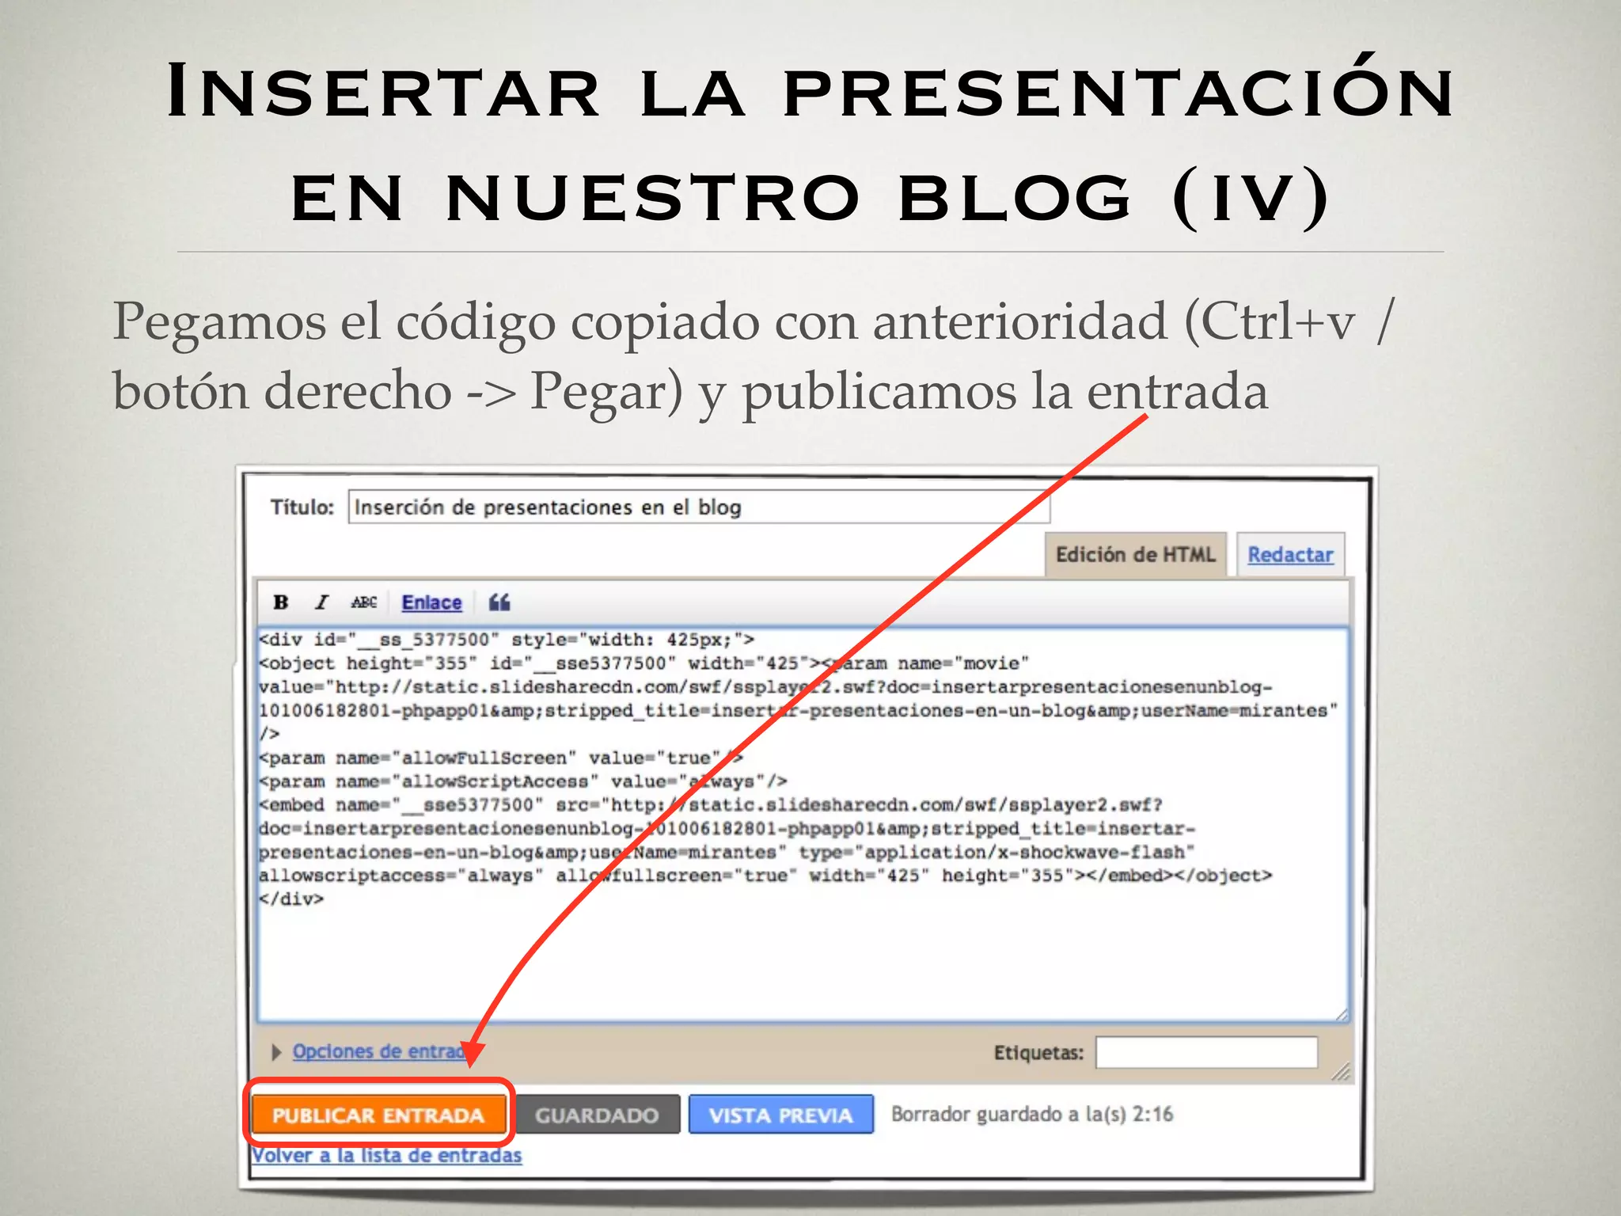Image resolution: width=1621 pixels, height=1216 pixels.
Task: Preview the post with VISTA PREVIA
Action: click(780, 1115)
